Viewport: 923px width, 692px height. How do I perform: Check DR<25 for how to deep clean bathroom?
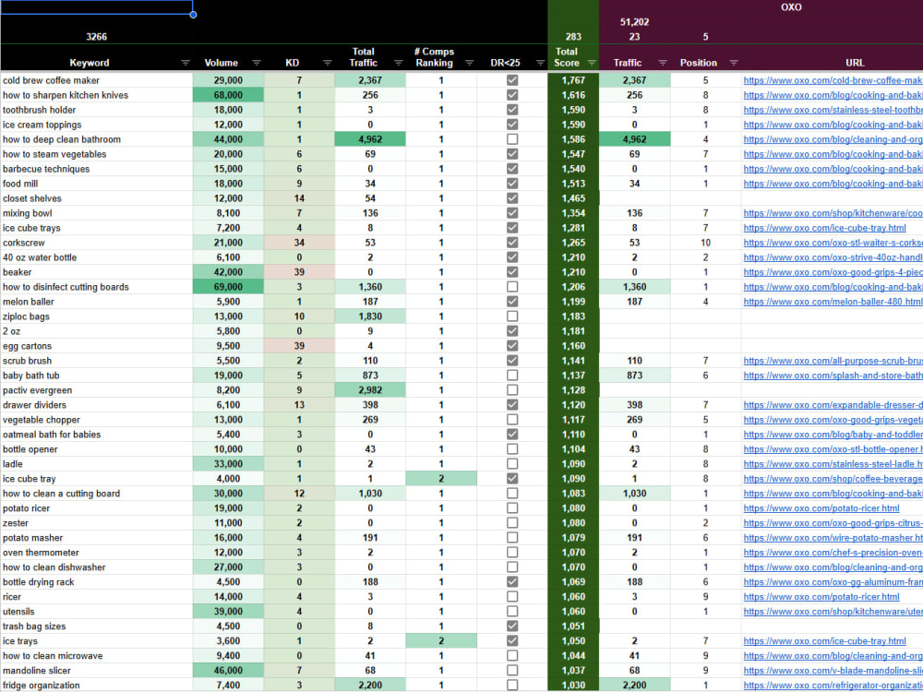pos(512,139)
